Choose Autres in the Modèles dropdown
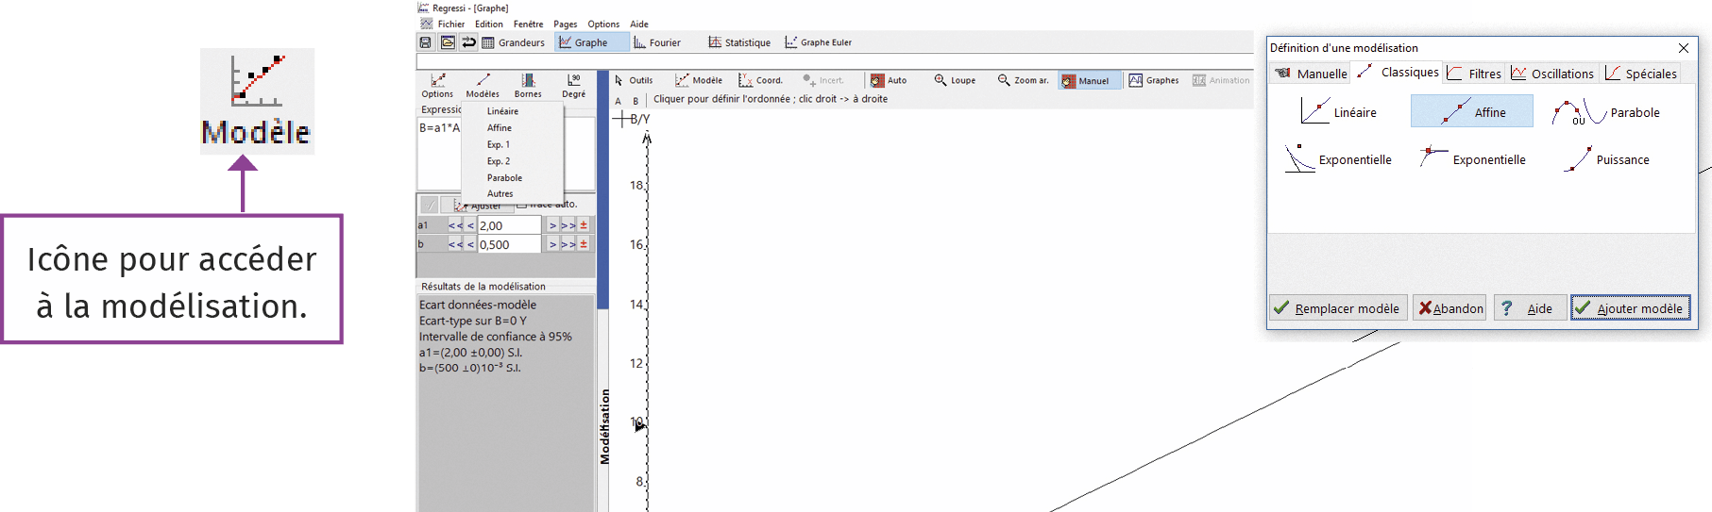Screen dimensions: 1712x512 click(500, 194)
